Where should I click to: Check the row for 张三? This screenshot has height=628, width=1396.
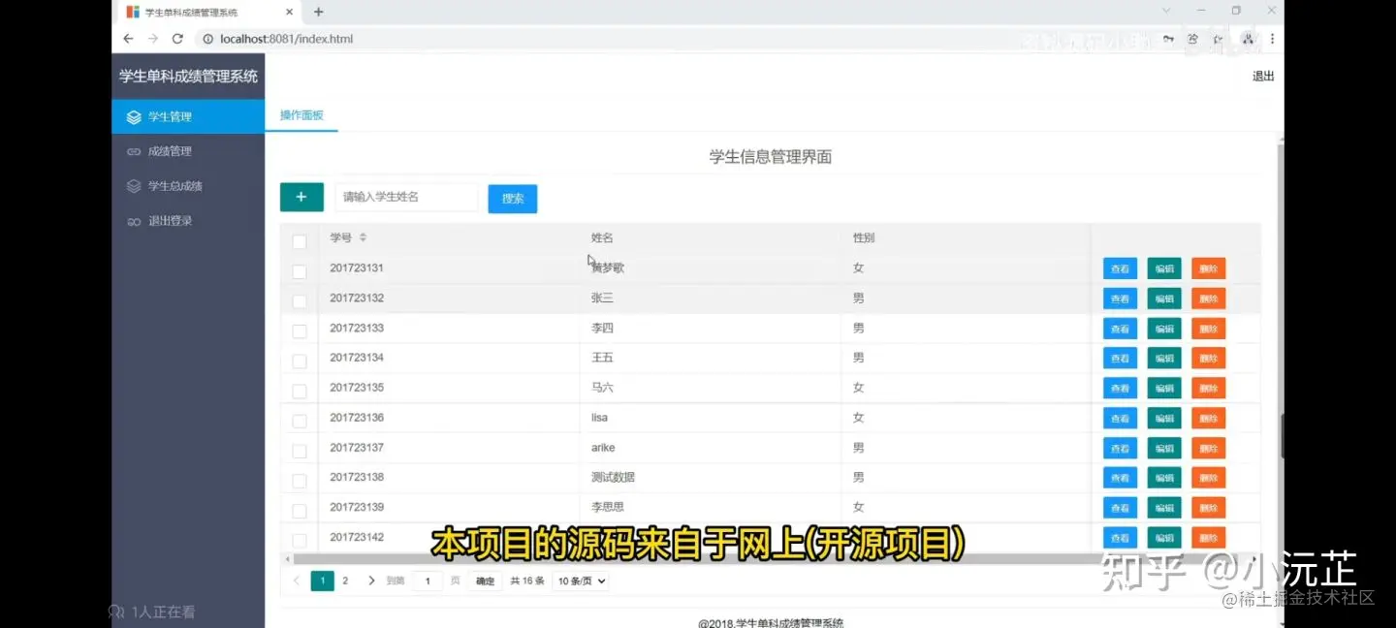(x=300, y=301)
